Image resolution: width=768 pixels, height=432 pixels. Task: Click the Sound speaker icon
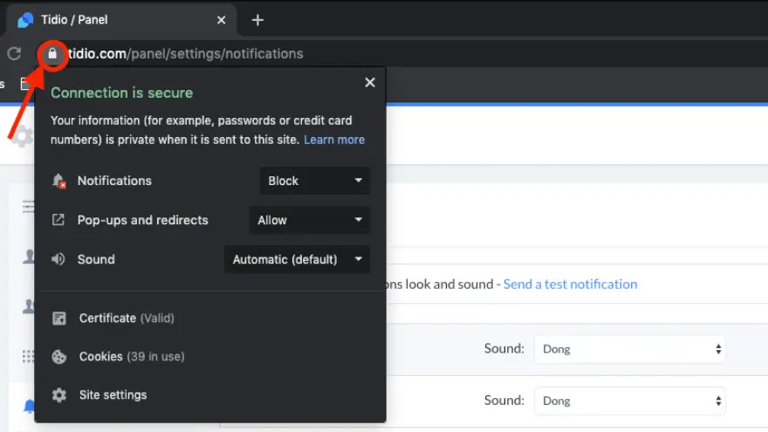click(x=58, y=259)
